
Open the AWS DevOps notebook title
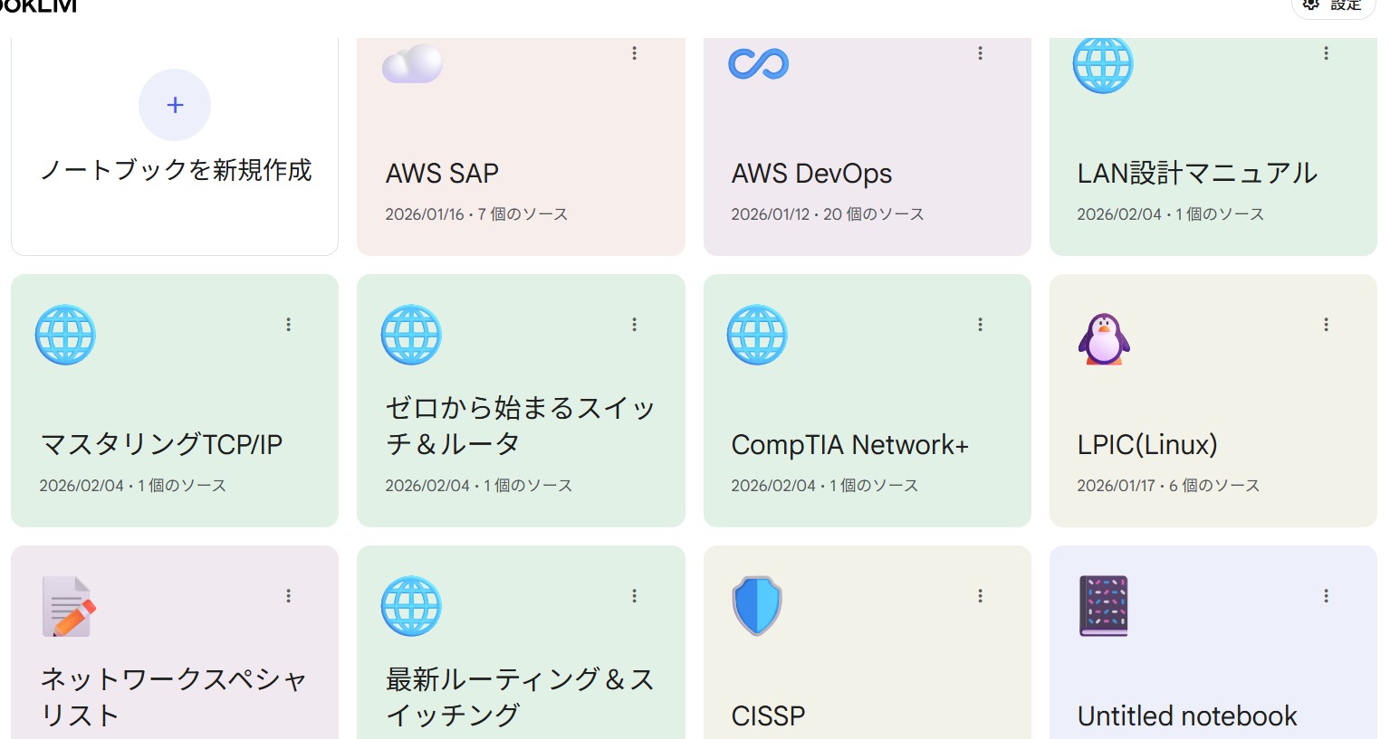point(811,173)
